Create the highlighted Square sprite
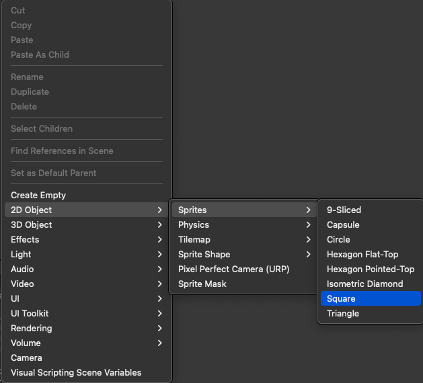The height and width of the screenshot is (383, 423). point(371,298)
